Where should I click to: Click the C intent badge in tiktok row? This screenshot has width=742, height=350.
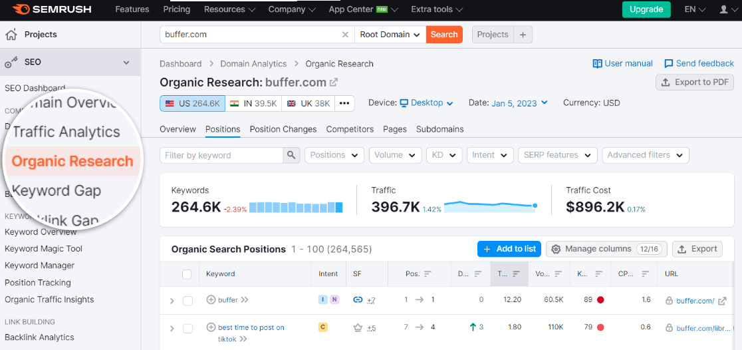323,327
